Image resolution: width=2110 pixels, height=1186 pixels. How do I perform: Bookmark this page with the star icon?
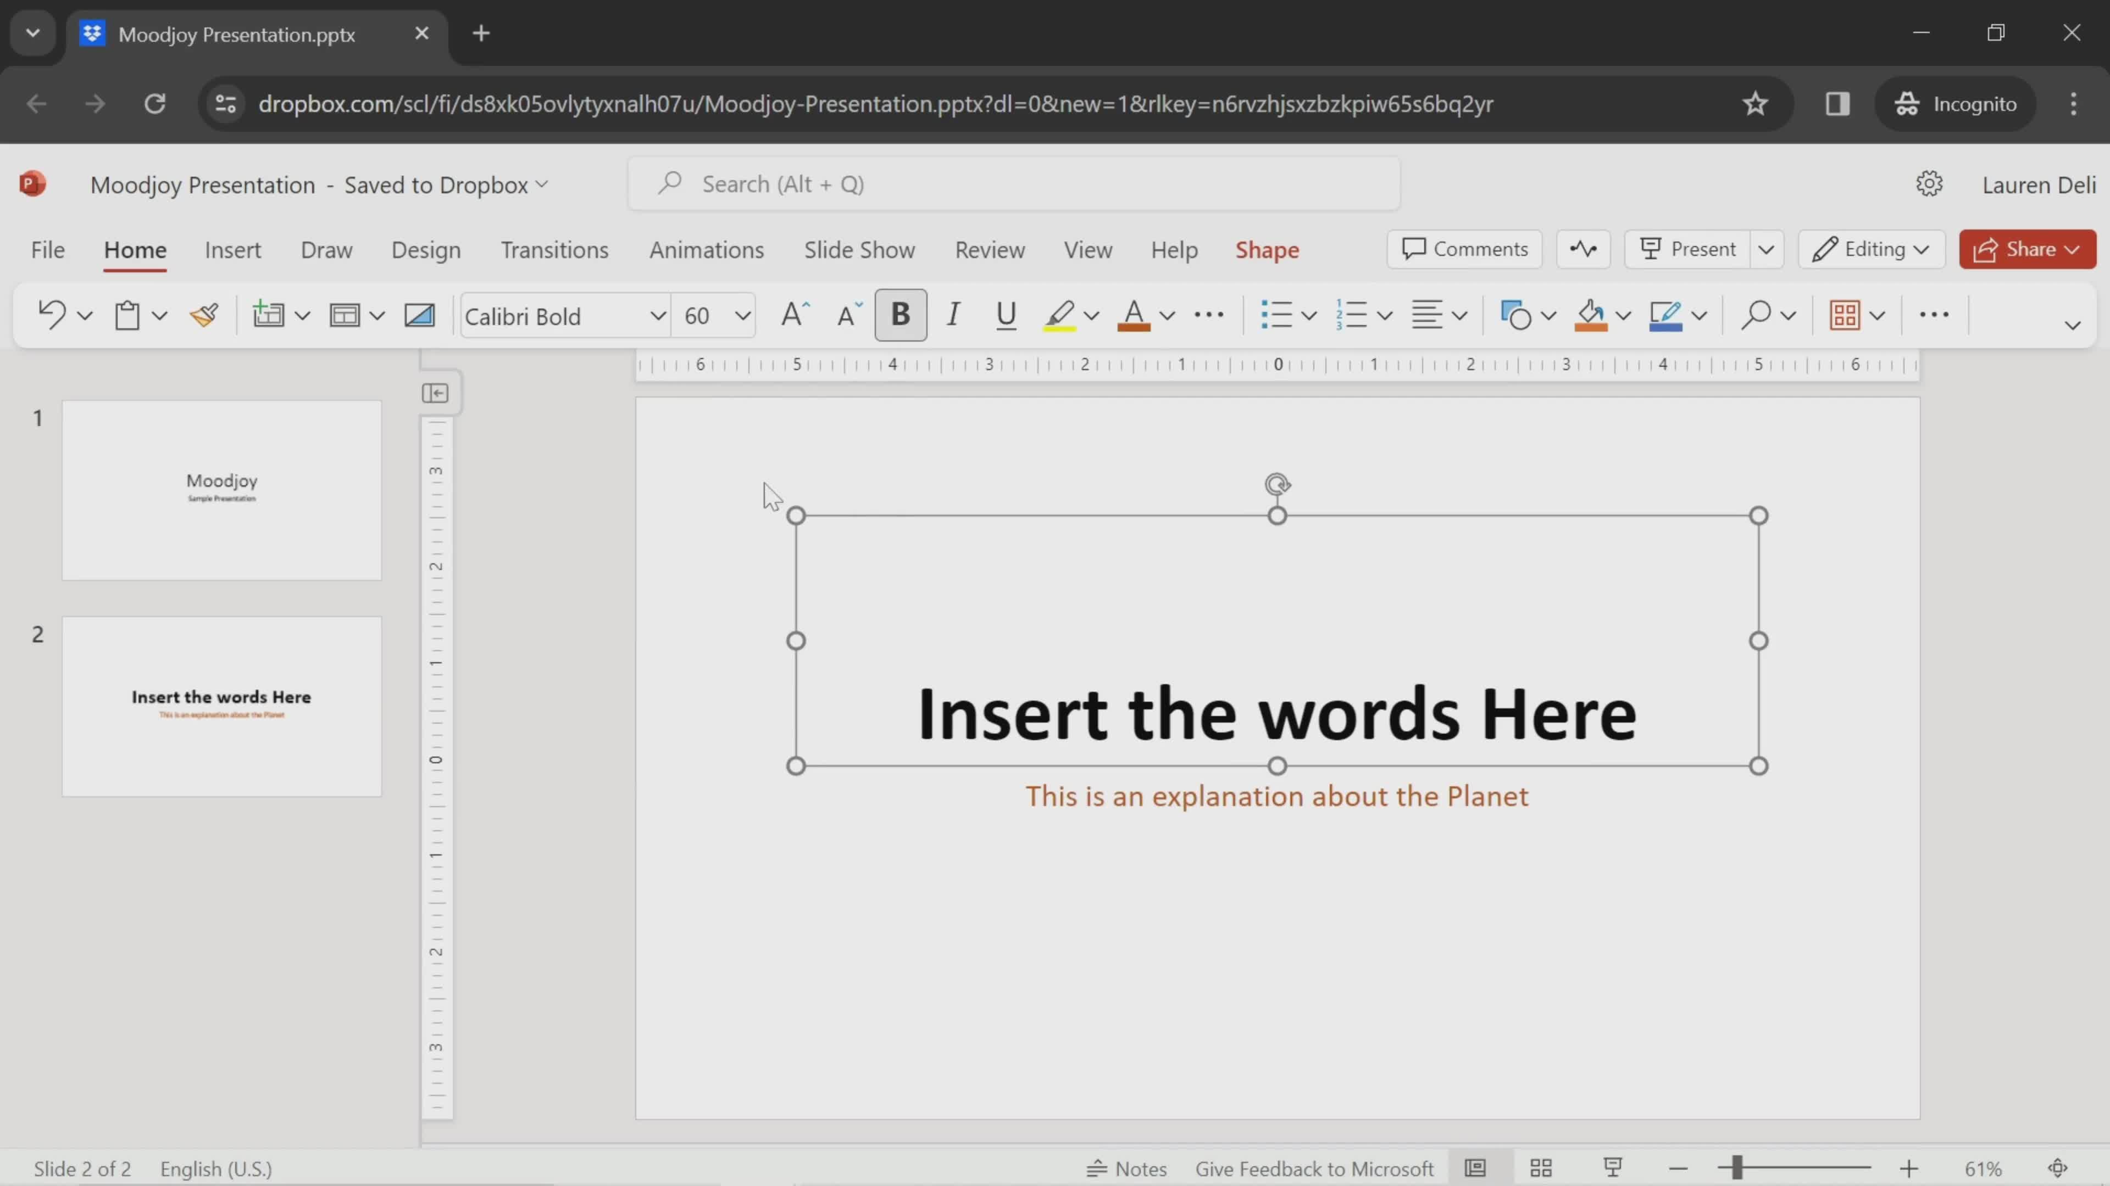tap(1754, 104)
